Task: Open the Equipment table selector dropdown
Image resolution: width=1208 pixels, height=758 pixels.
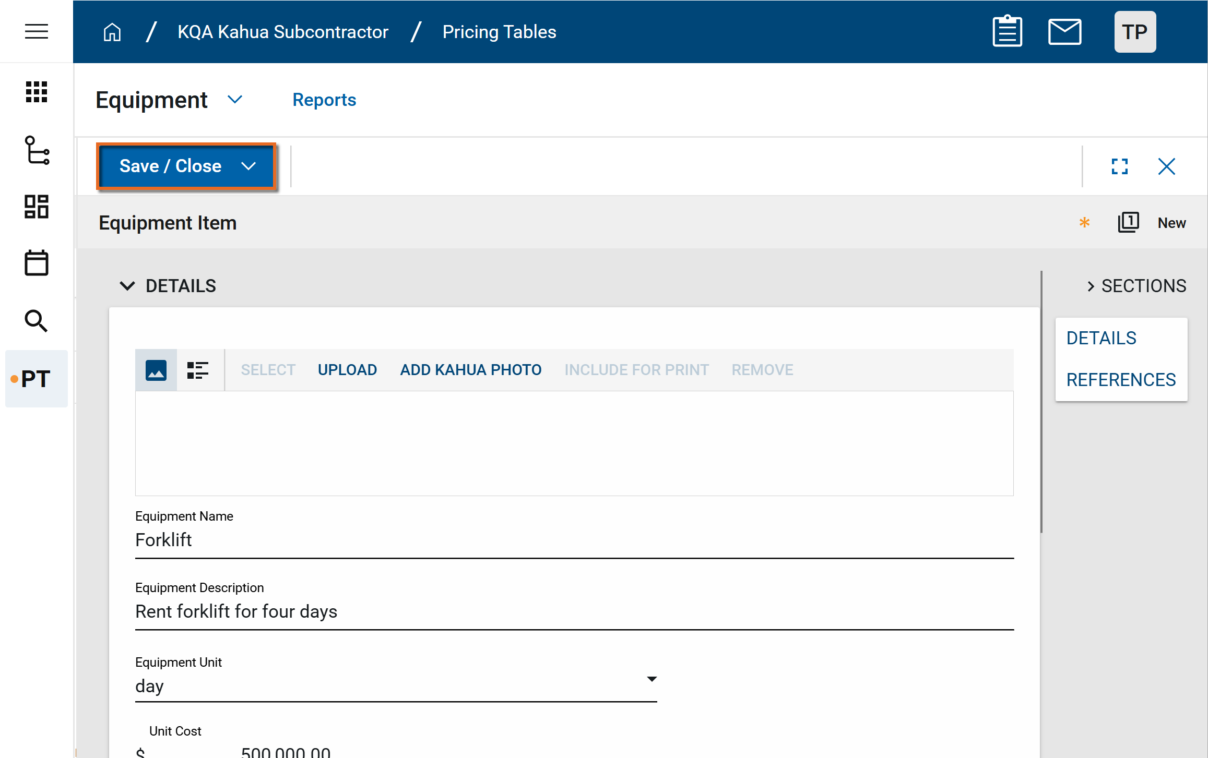Action: coord(235,100)
